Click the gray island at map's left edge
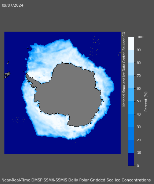 coord(7,75)
